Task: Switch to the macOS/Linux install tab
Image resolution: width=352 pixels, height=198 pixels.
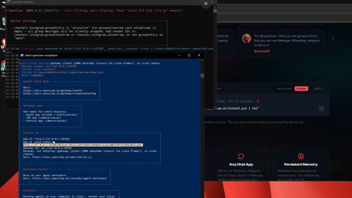Action: pos(284,88)
